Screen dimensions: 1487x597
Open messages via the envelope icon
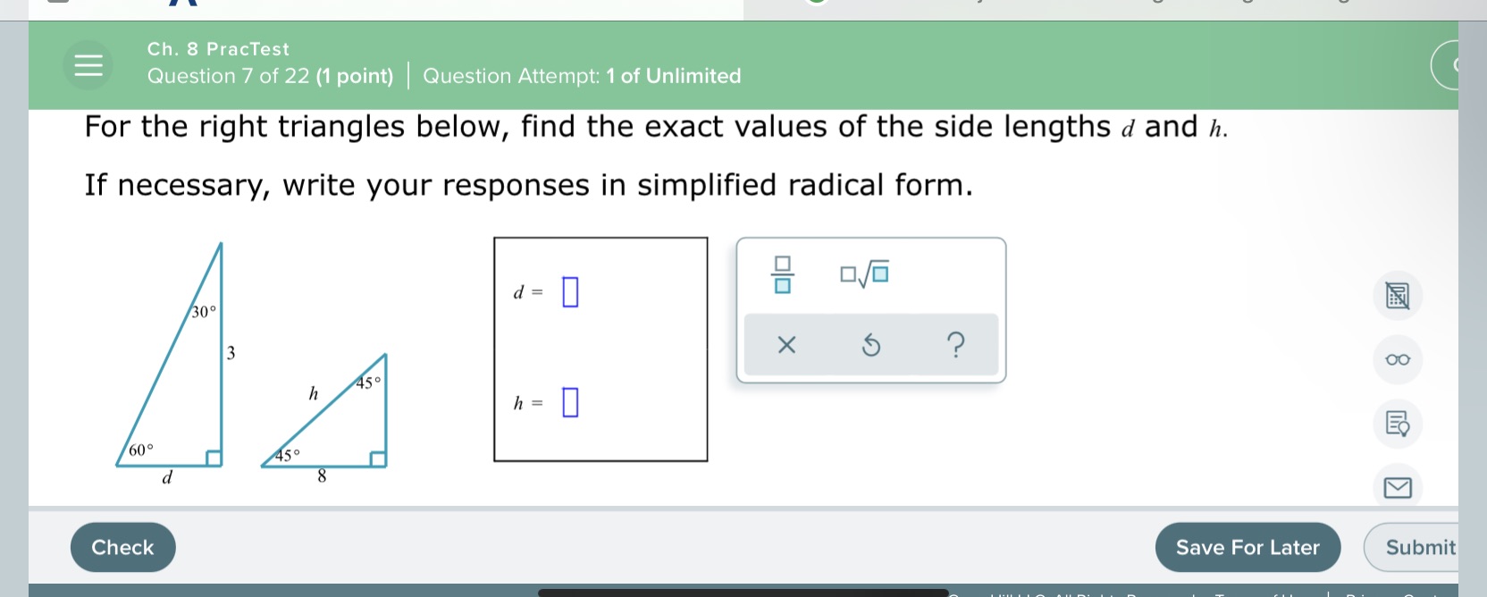(x=1399, y=488)
